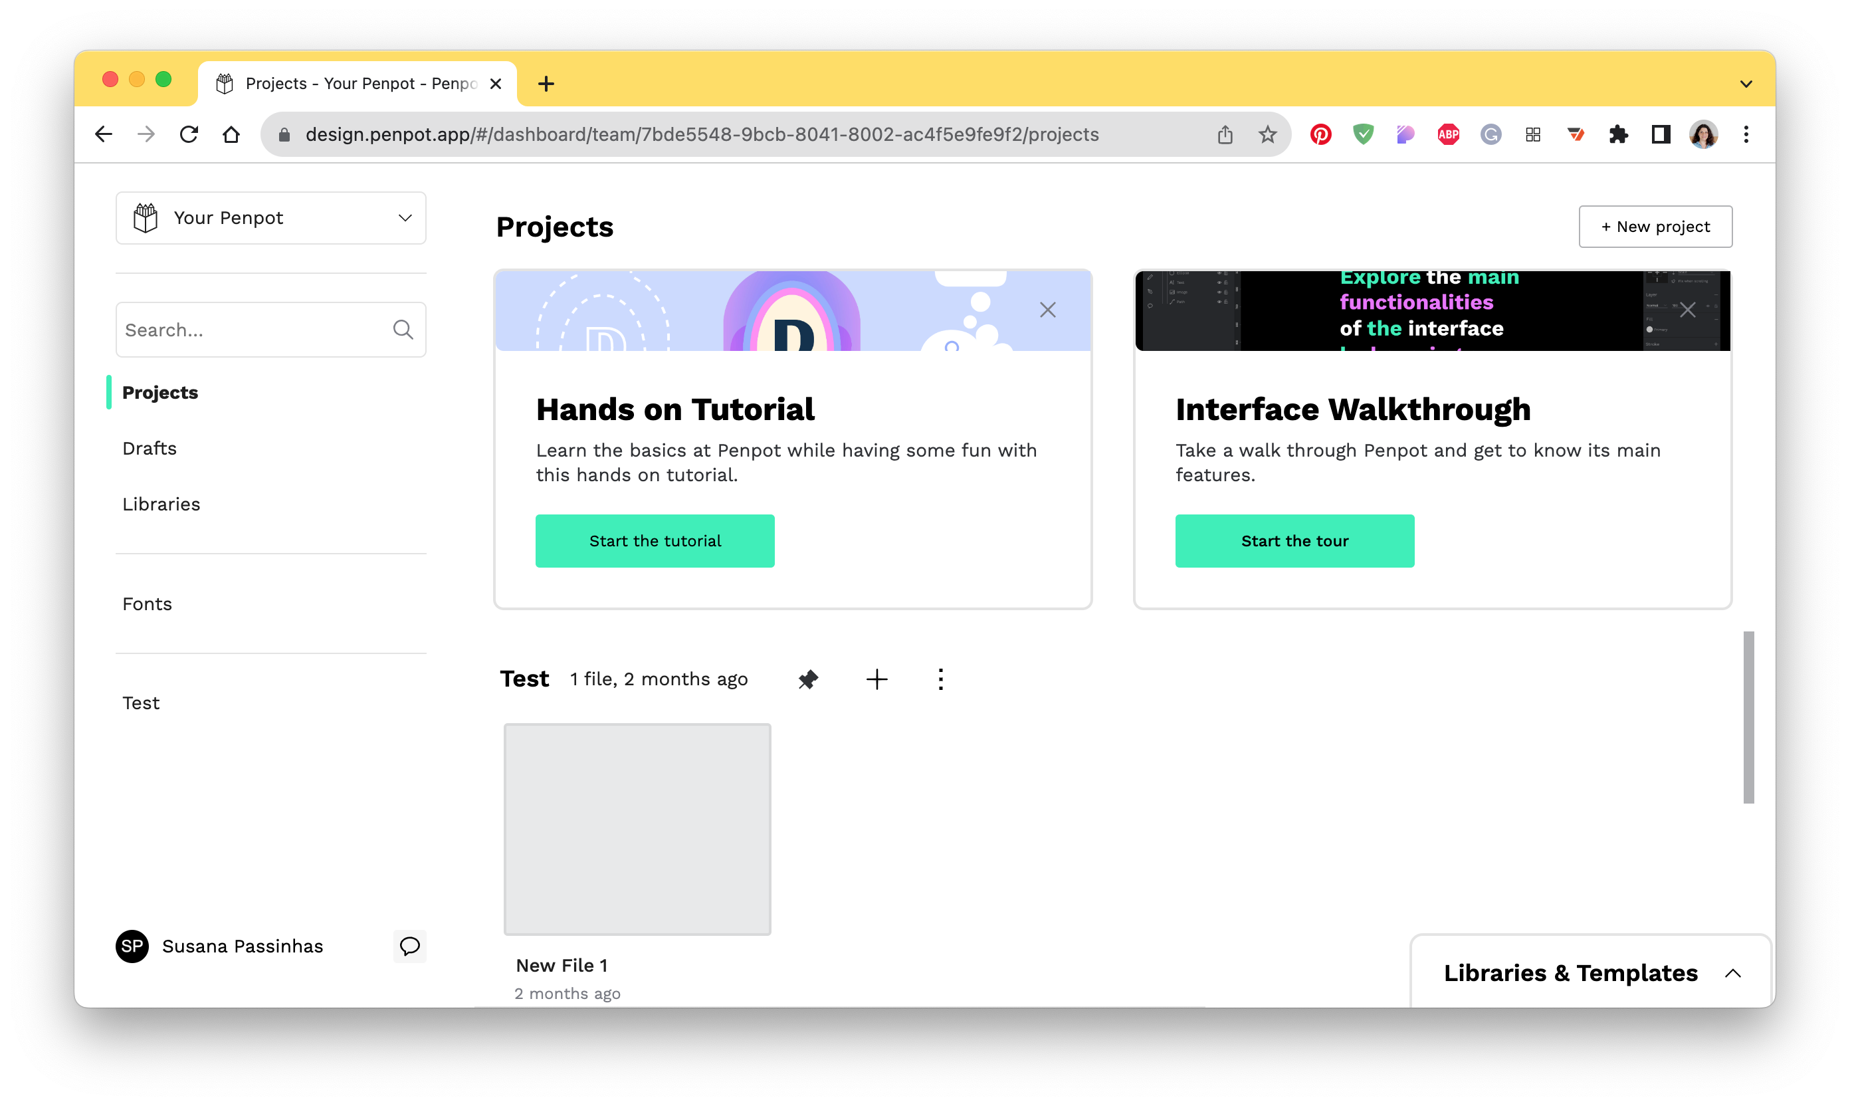Click the address bar URL
1850x1106 pixels.
[702, 134]
